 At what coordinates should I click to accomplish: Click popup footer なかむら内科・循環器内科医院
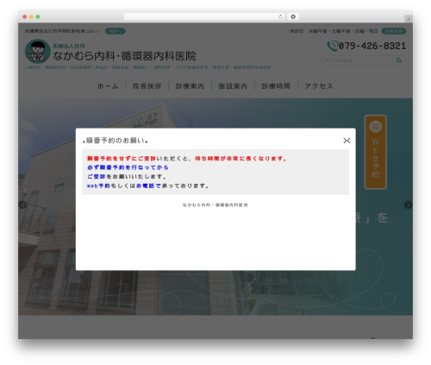215,205
